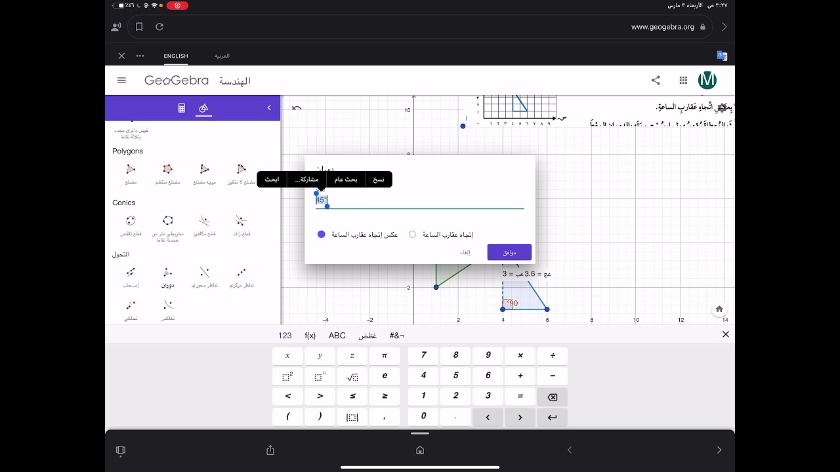The image size is (840, 472).
Task: Select the Dilate (تحاكي) tool
Action: 131,310
